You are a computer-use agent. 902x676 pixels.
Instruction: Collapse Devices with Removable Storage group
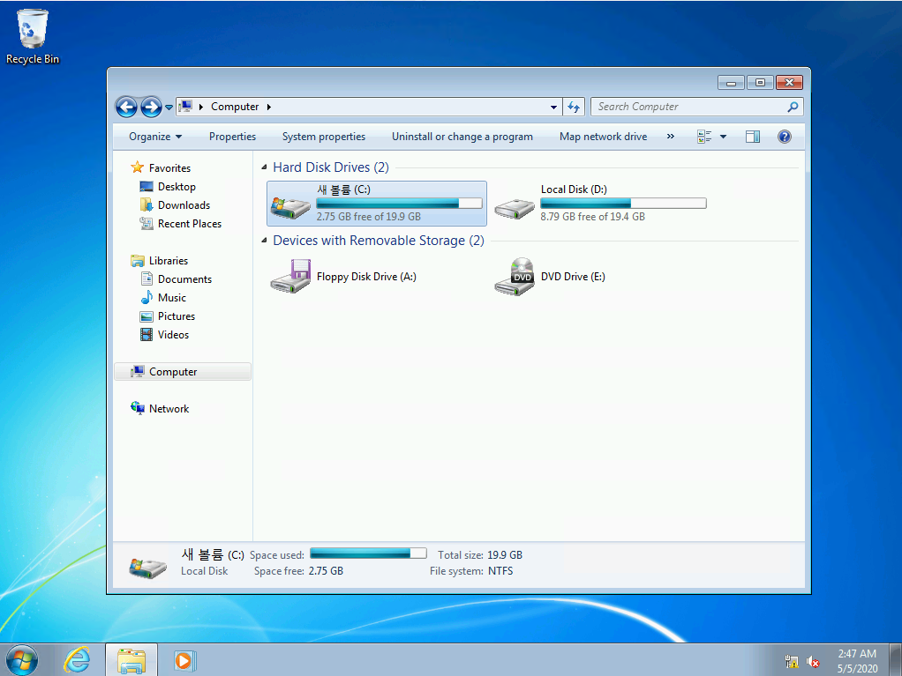point(264,240)
